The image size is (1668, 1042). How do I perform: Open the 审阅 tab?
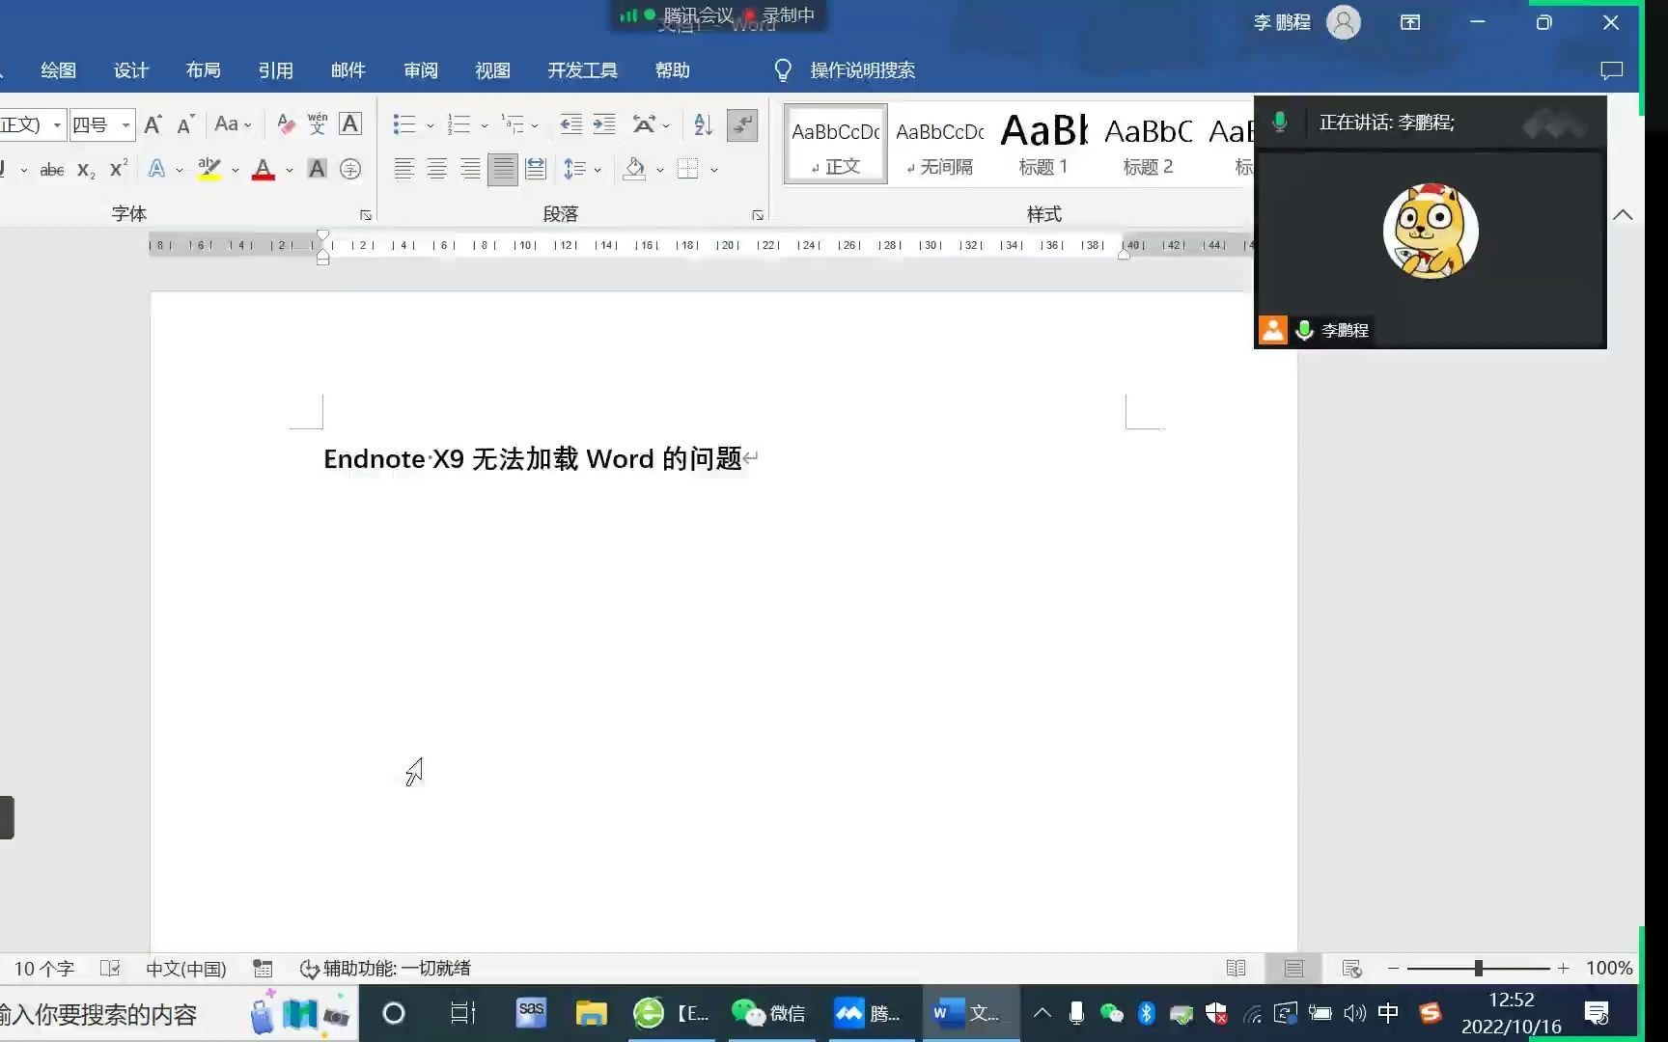421,70
